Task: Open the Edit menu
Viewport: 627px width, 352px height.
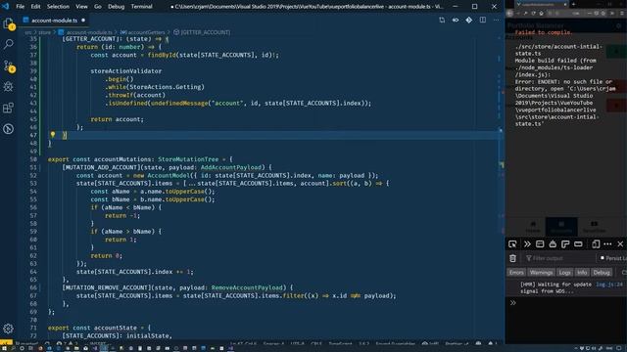Action: [x=35, y=7]
